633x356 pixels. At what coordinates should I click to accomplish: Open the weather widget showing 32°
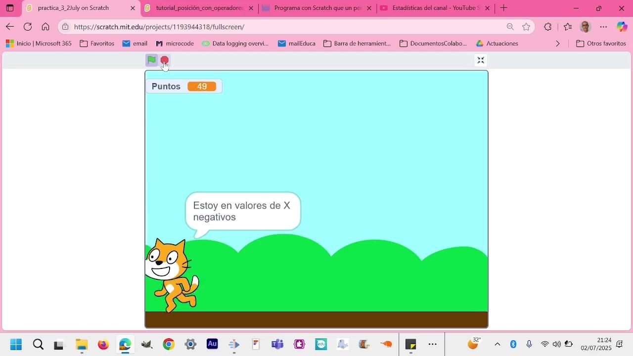pos(474,344)
